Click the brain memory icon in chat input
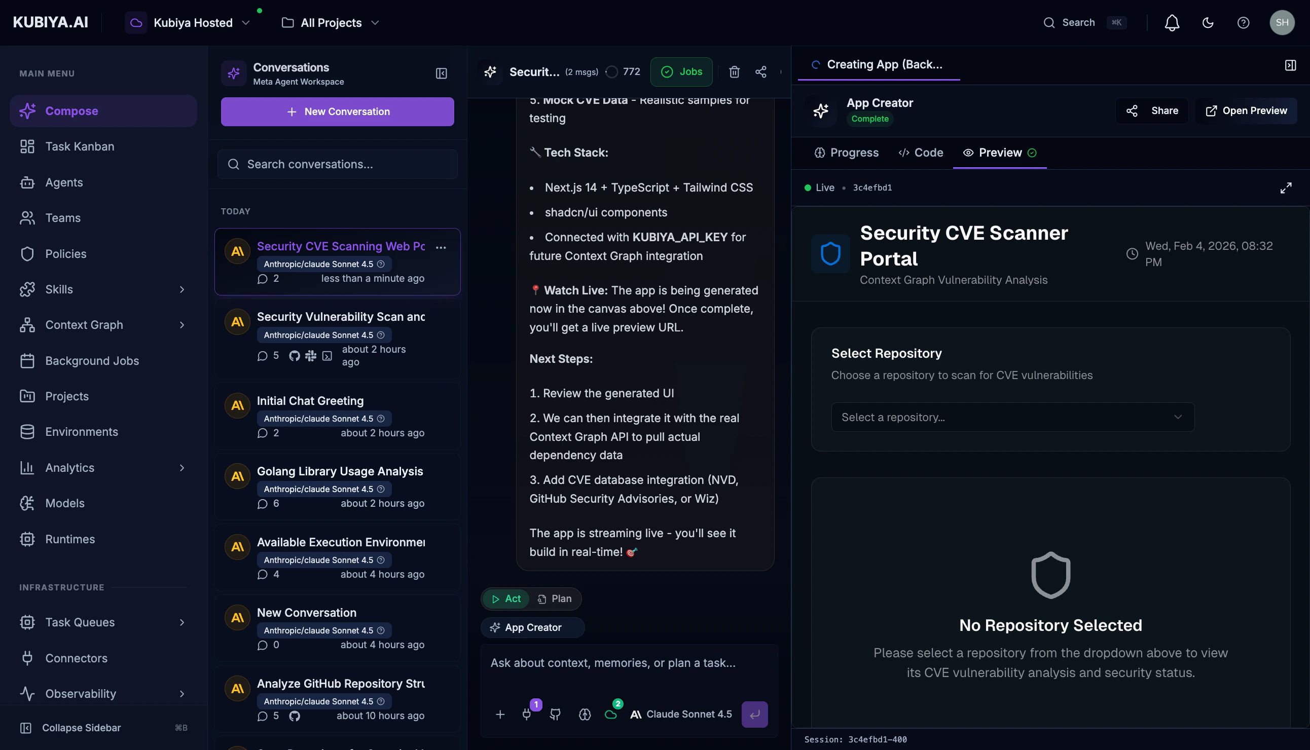The image size is (1310, 750). pos(585,714)
